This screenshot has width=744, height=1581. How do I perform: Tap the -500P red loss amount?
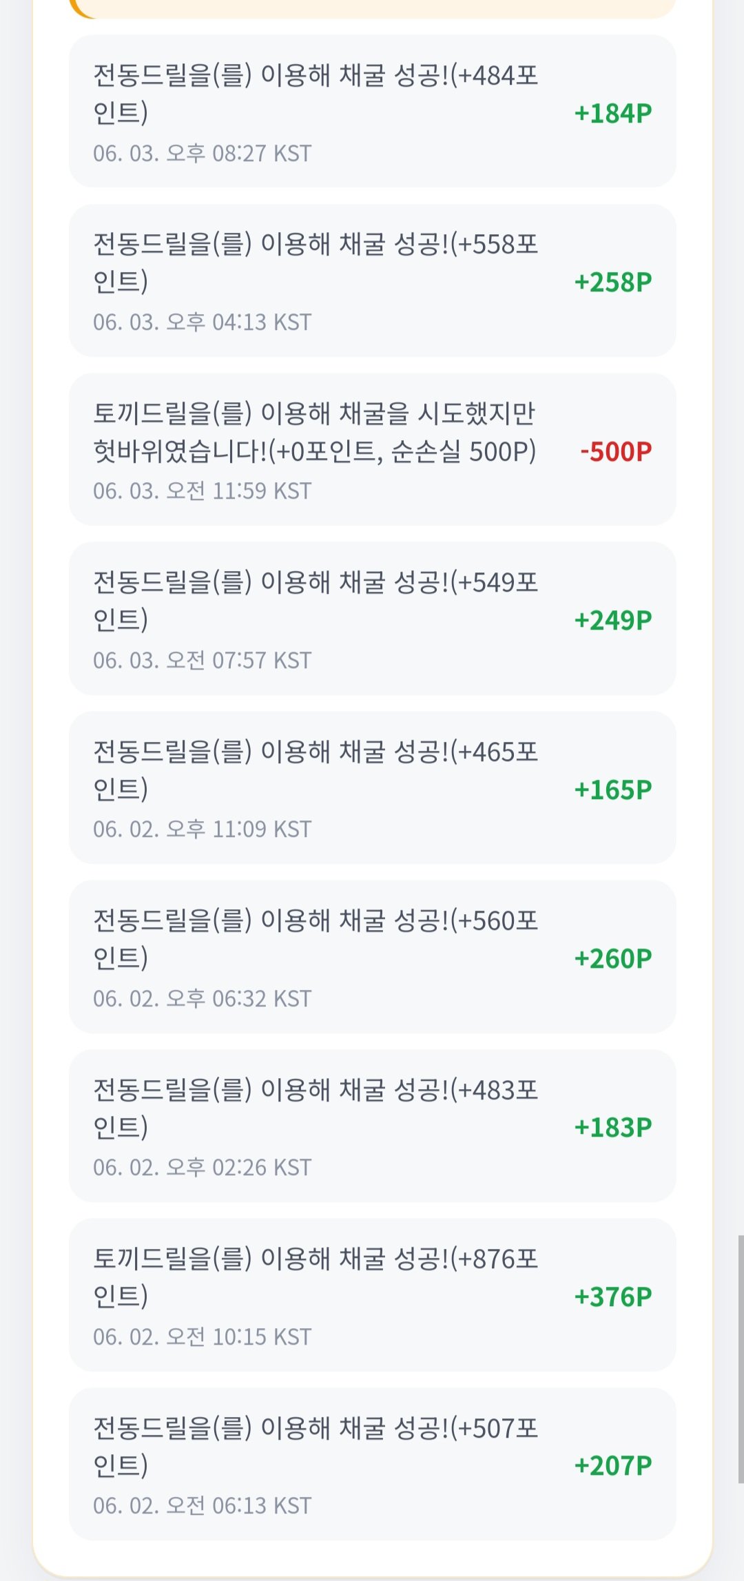pyautogui.click(x=616, y=451)
